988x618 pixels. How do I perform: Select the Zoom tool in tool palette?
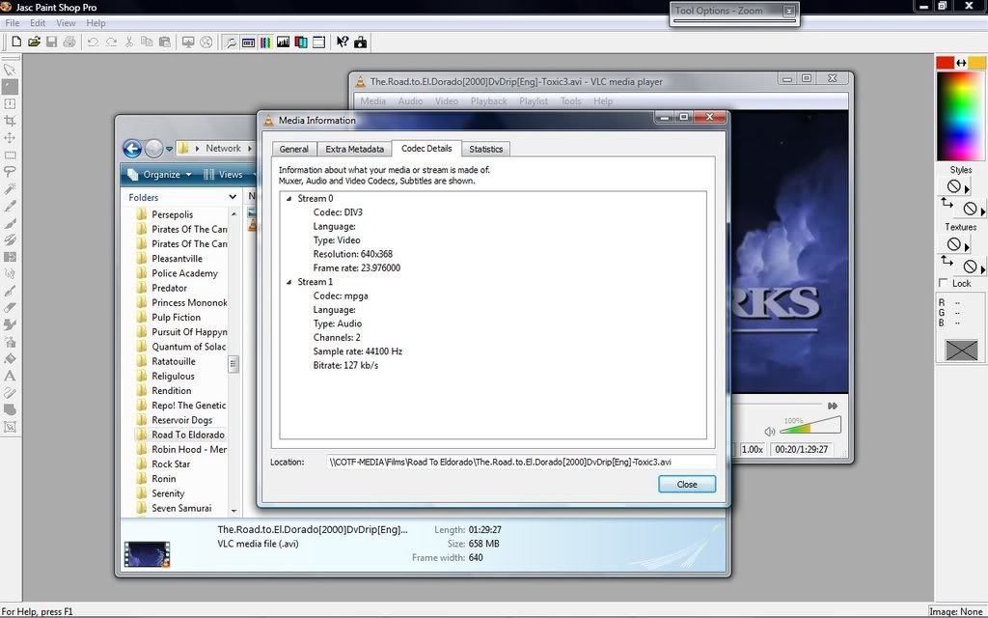[10, 86]
